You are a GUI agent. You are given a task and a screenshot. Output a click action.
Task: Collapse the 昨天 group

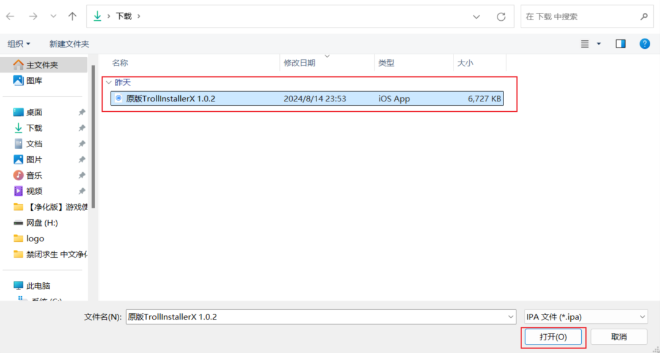click(109, 82)
